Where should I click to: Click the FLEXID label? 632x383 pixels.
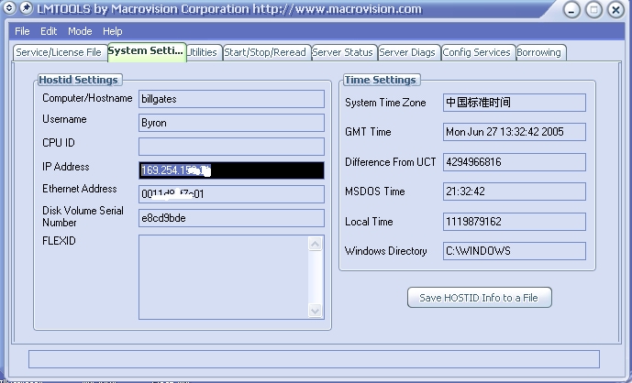(59, 241)
